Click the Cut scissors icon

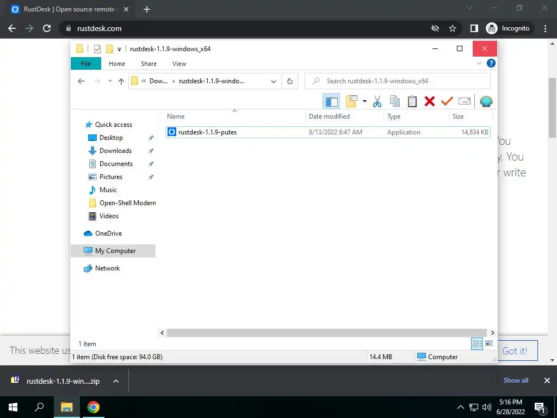pyautogui.click(x=377, y=102)
